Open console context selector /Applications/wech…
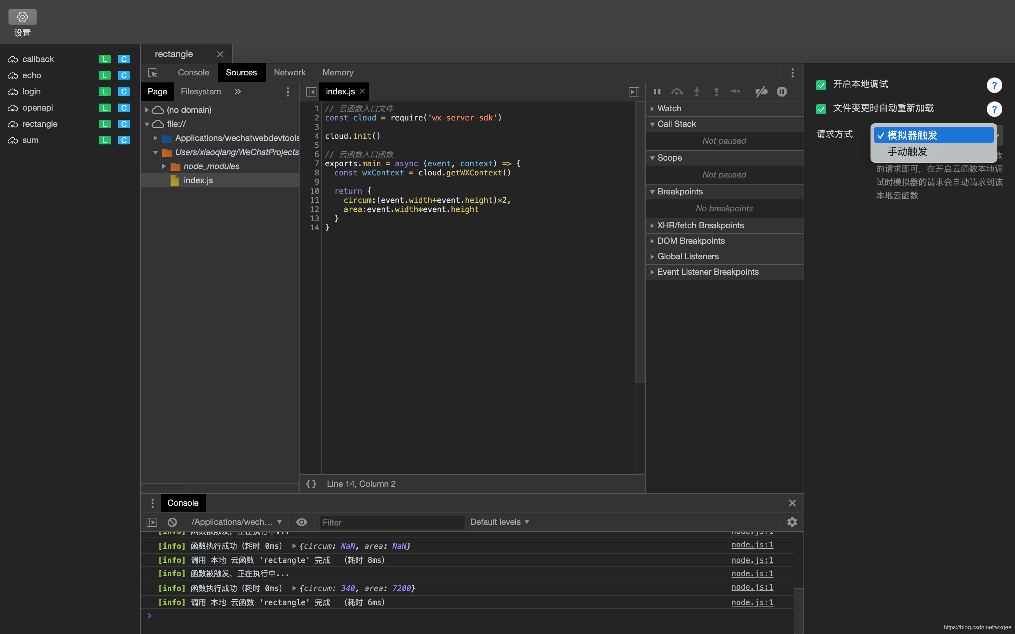The width and height of the screenshot is (1015, 634). (x=236, y=522)
